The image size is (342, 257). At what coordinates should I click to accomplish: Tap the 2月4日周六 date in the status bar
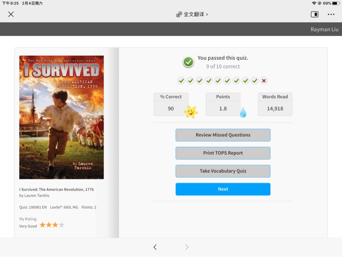point(32,3)
